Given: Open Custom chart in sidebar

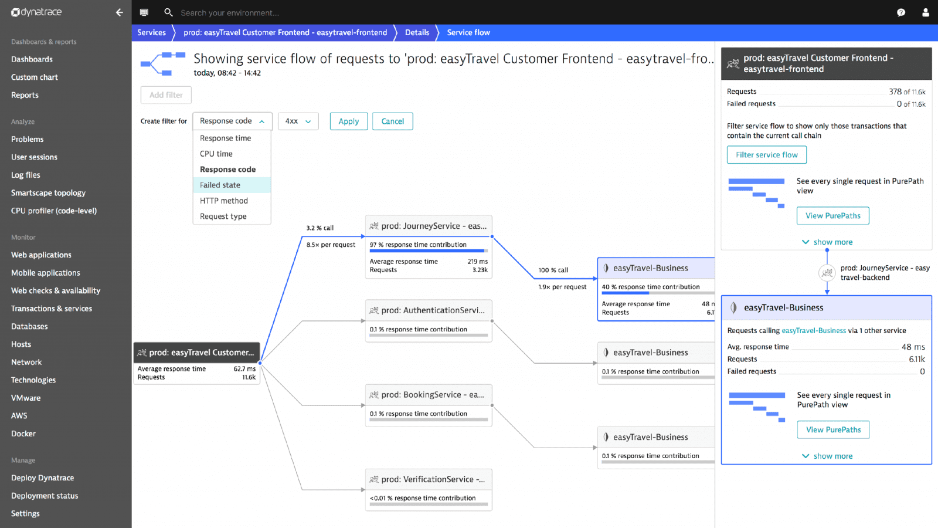Looking at the screenshot, I should pyautogui.click(x=35, y=77).
